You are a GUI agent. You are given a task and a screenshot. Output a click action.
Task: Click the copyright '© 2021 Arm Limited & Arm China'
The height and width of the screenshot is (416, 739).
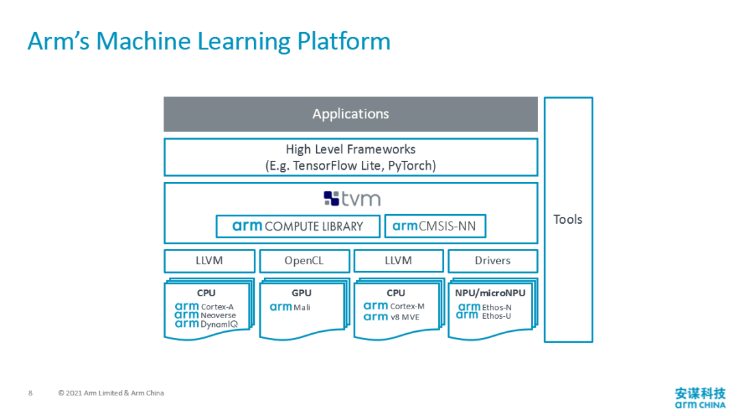tap(112, 393)
